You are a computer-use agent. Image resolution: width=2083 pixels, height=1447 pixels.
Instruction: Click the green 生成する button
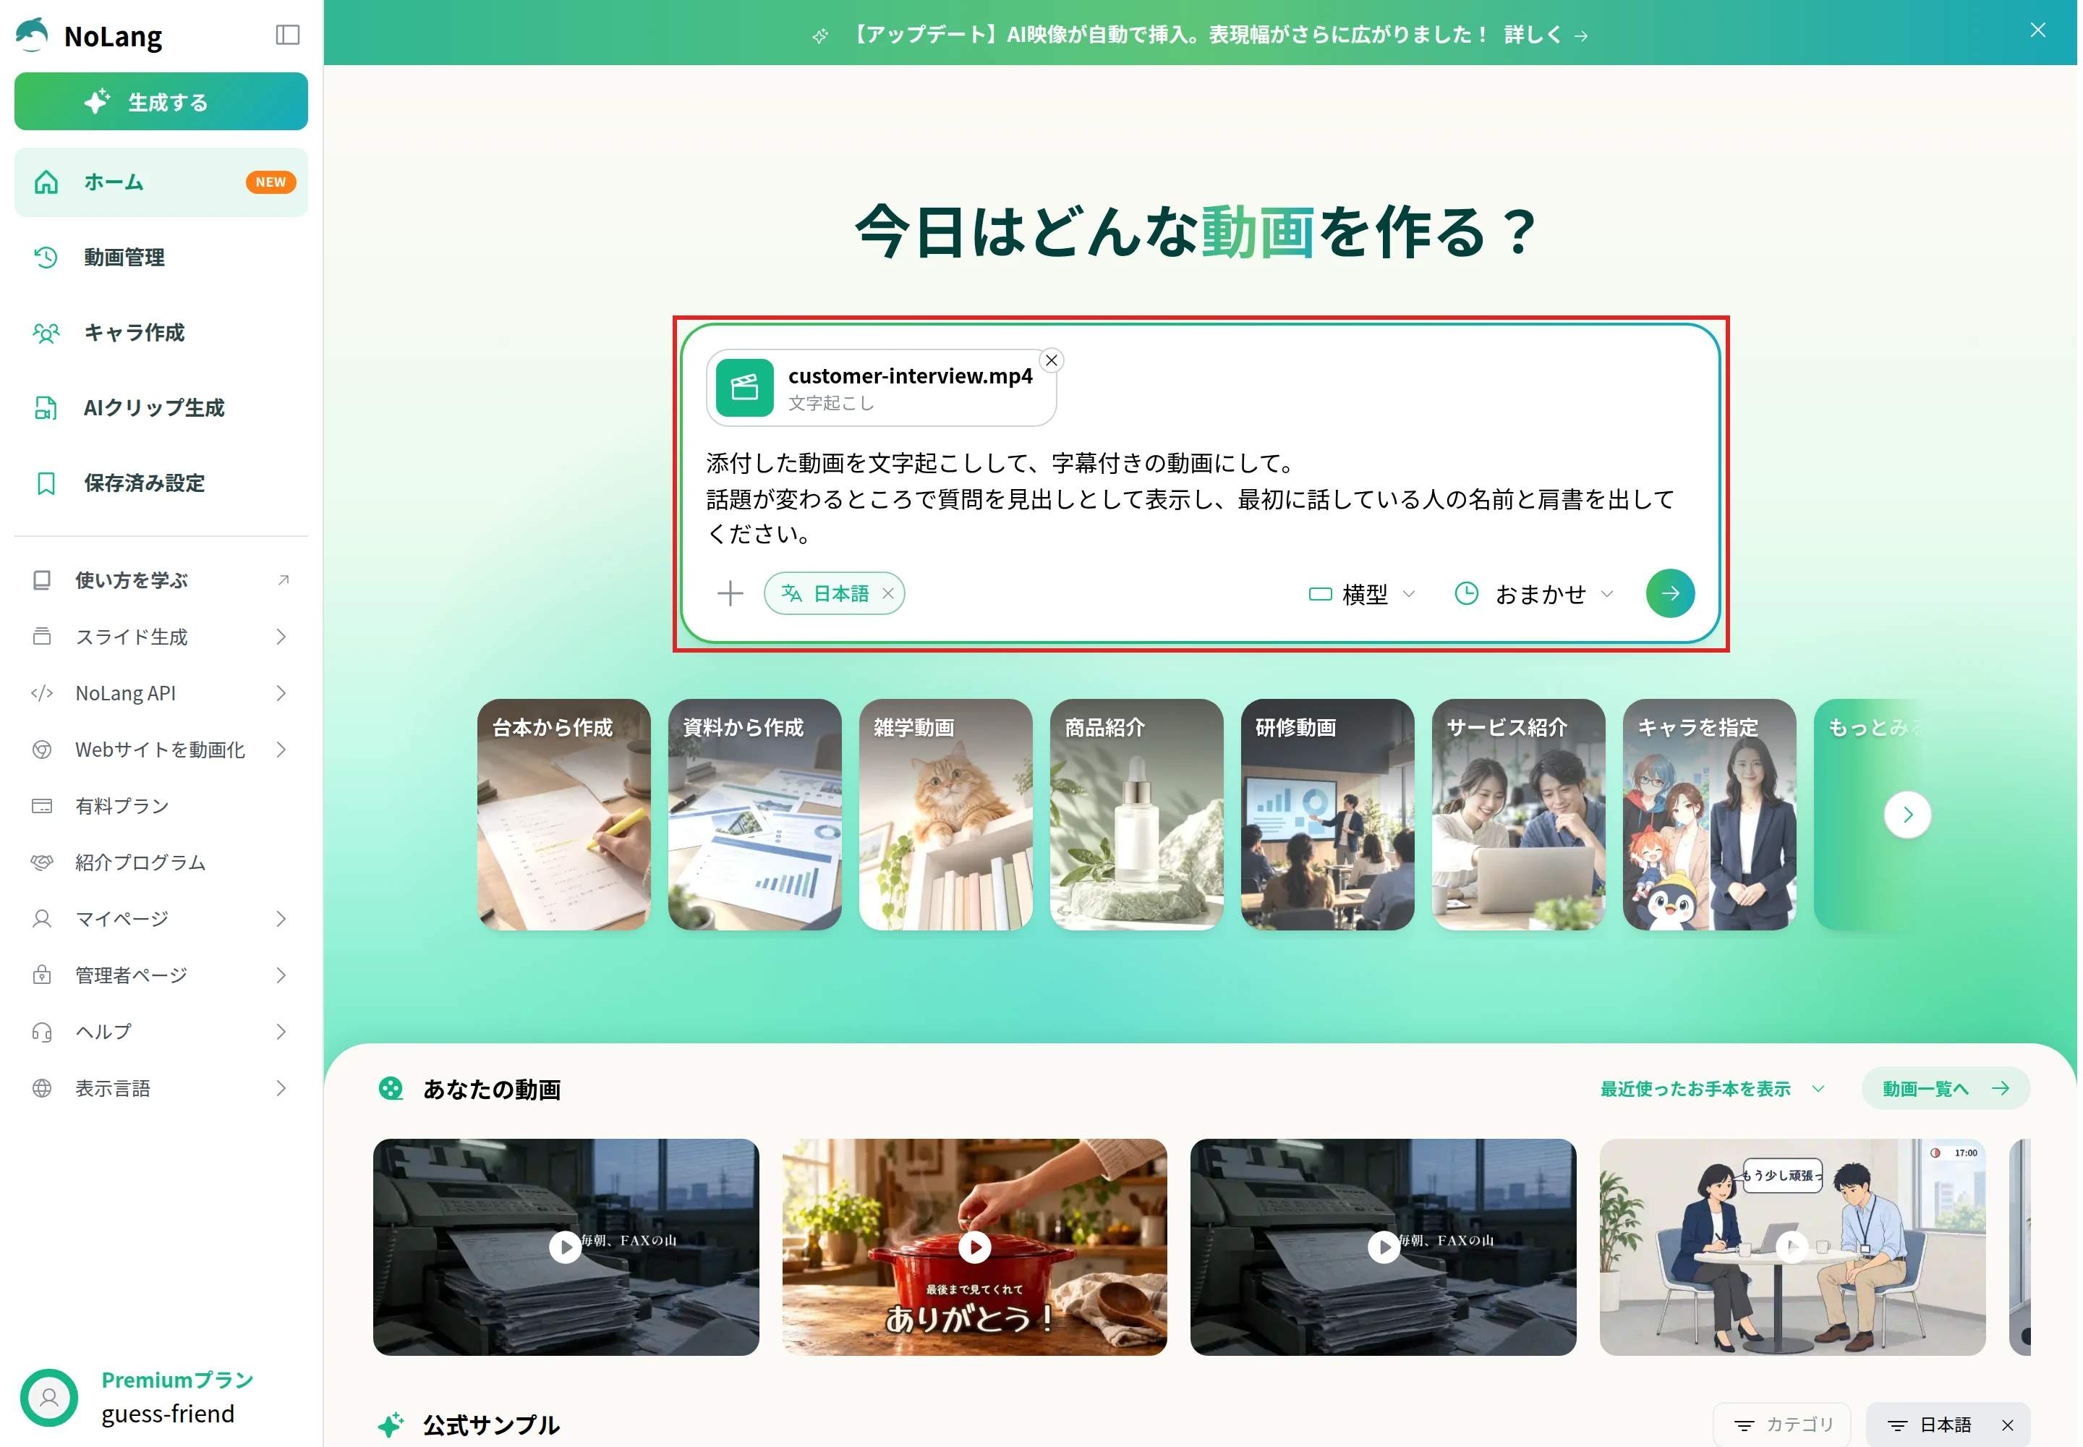pyautogui.click(x=161, y=101)
